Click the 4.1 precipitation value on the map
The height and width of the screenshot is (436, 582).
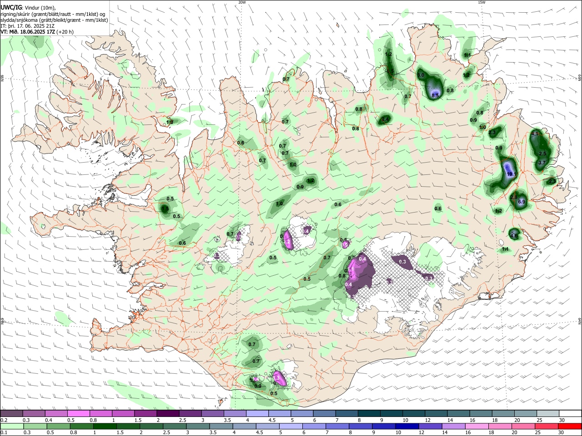pos(535,134)
